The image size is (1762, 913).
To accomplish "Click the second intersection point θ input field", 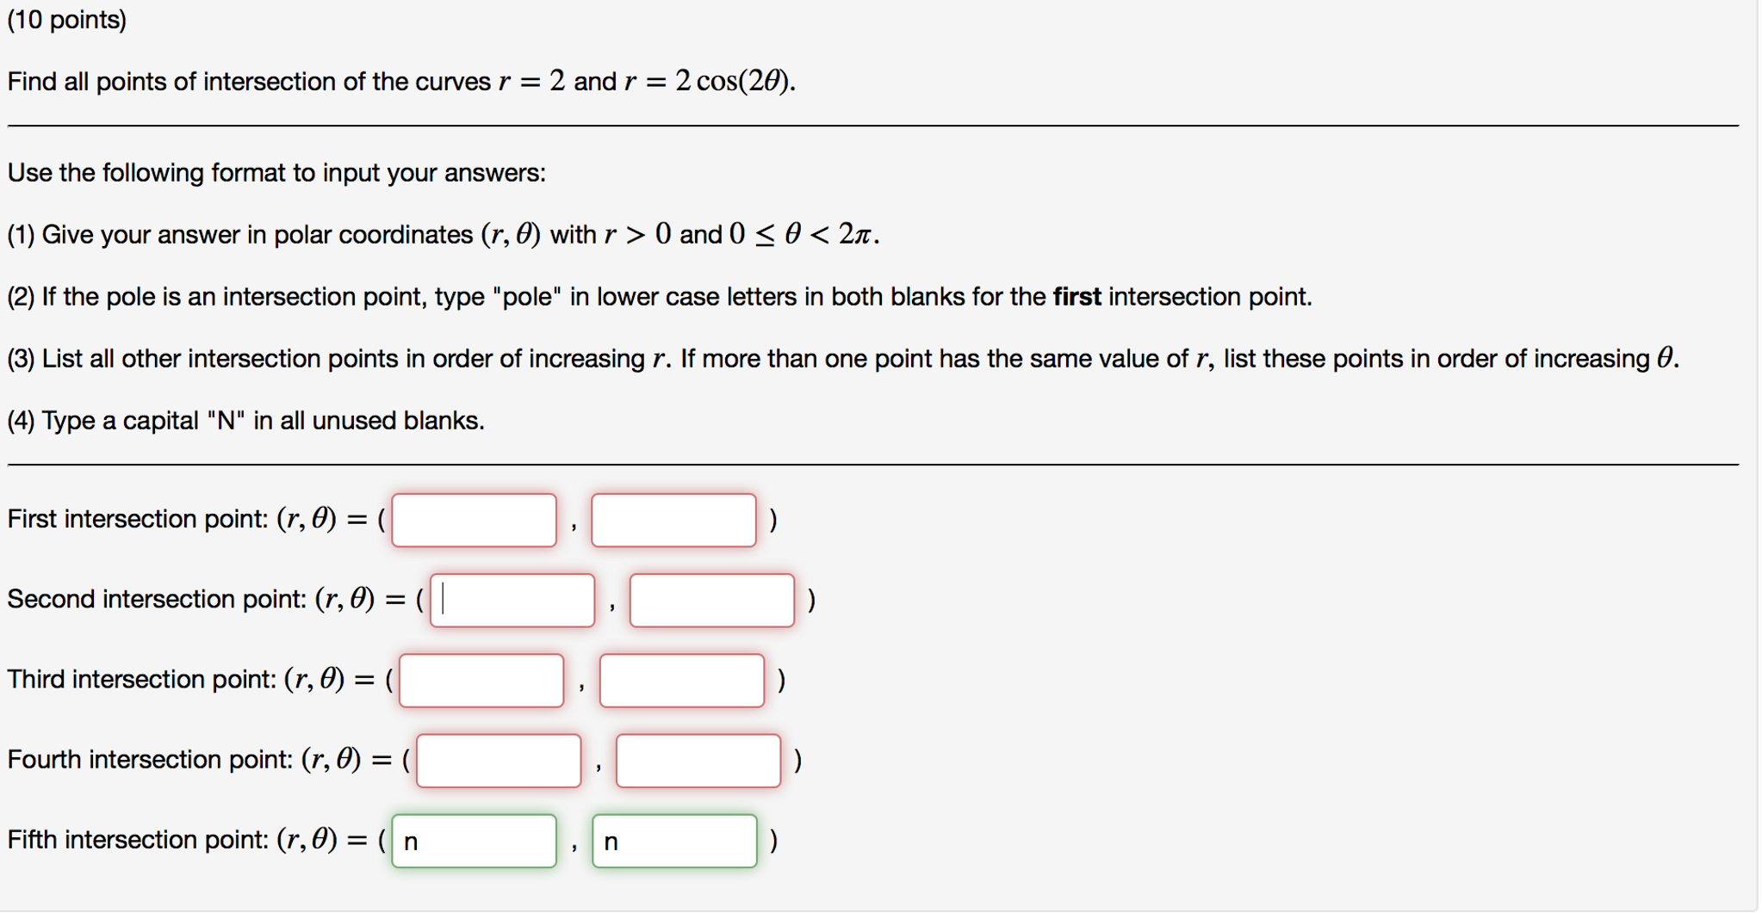I will (711, 600).
